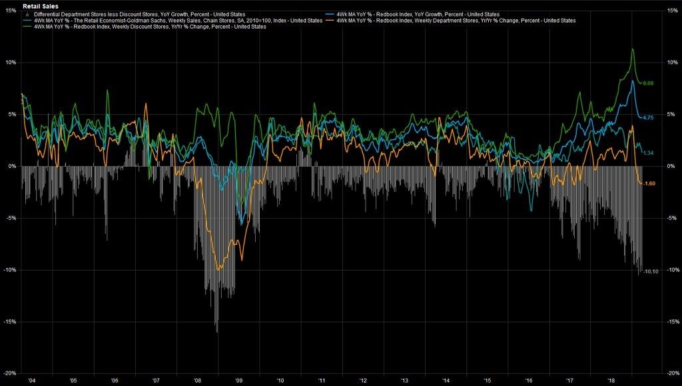
Task: Click the '13 year label on time axis
Action: coord(404,381)
